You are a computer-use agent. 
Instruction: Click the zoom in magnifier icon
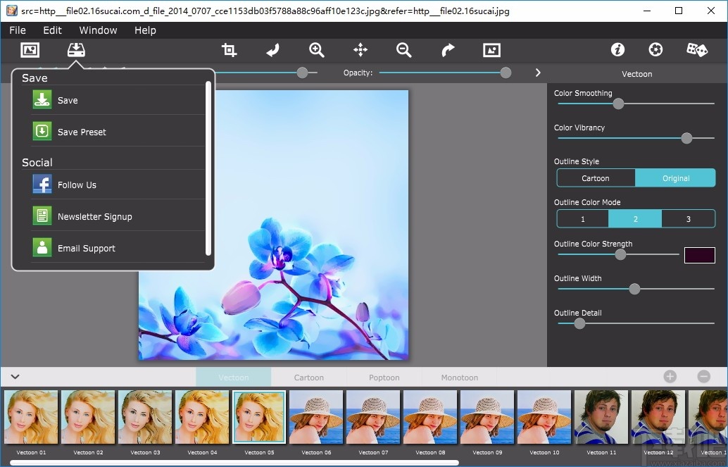[317, 50]
